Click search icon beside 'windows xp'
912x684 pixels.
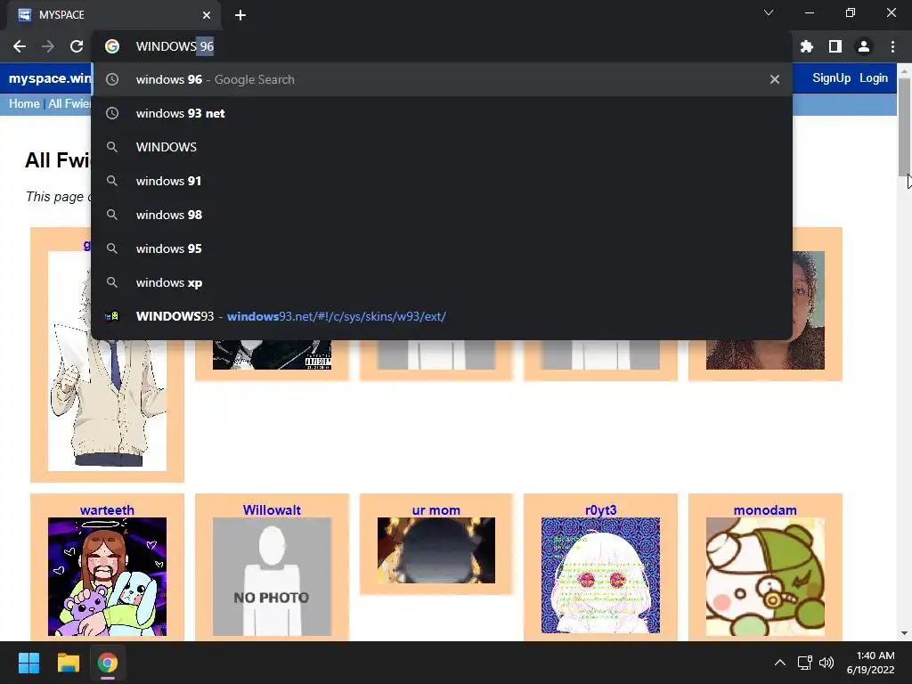click(x=112, y=282)
